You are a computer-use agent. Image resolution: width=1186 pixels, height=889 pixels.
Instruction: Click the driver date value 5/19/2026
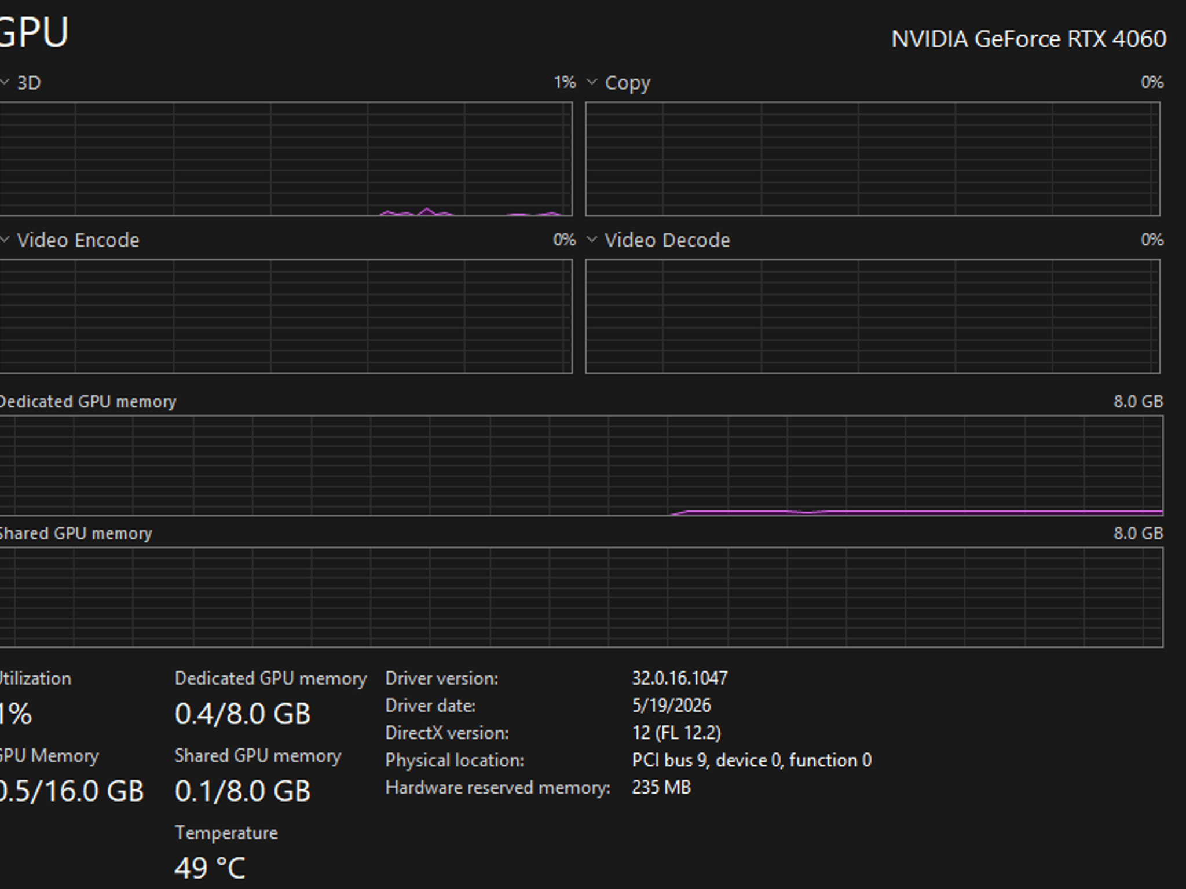tap(672, 706)
